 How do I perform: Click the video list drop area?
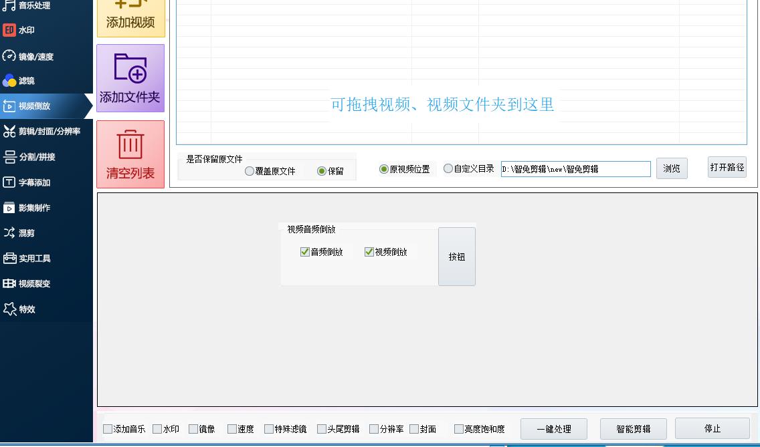pyautogui.click(x=462, y=72)
